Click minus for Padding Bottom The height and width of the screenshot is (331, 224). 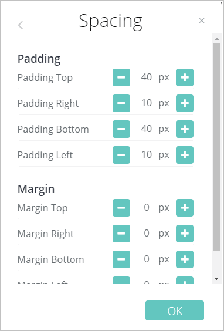(x=121, y=129)
